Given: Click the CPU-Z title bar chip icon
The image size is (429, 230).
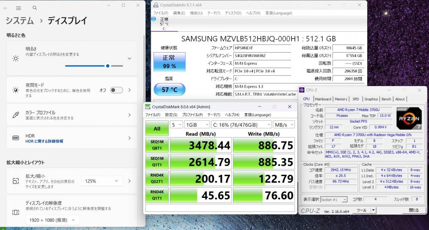Looking at the screenshot, I should [x=302, y=90].
